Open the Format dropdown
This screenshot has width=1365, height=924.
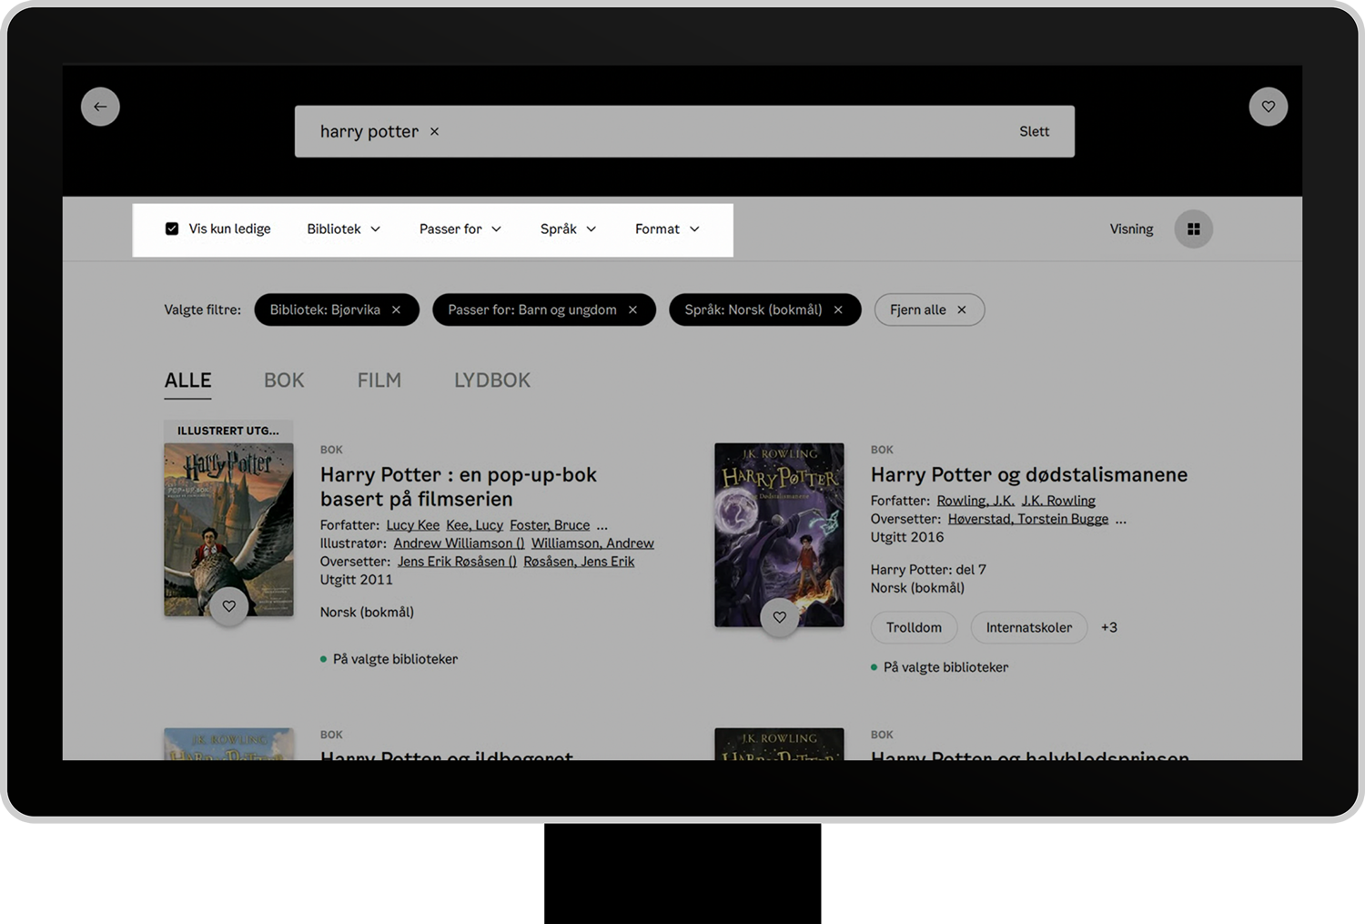point(667,229)
